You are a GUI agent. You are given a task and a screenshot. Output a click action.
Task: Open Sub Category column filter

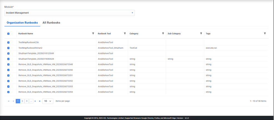201,34
